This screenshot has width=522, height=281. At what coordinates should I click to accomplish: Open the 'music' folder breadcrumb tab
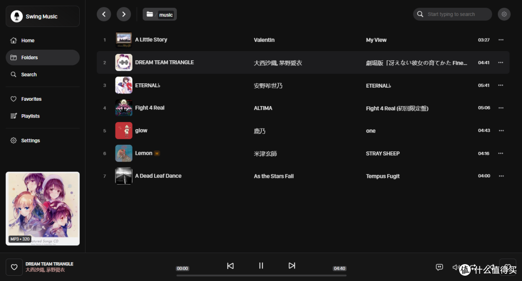(x=159, y=14)
